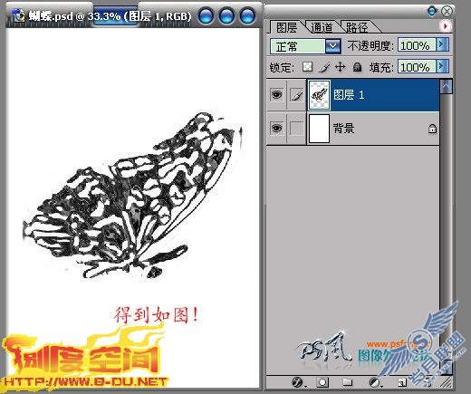This screenshot has width=471, height=394.
Task: Enable lock image pixels brush icon
Action: pos(324,67)
